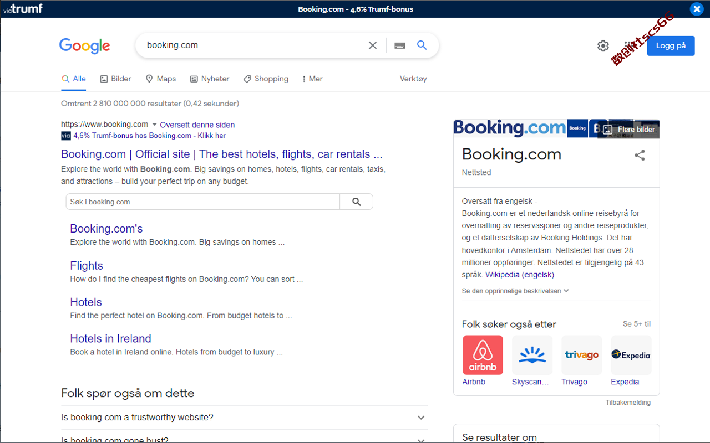Click the large Booking.com logo image
The image size is (710, 443).
coord(510,128)
